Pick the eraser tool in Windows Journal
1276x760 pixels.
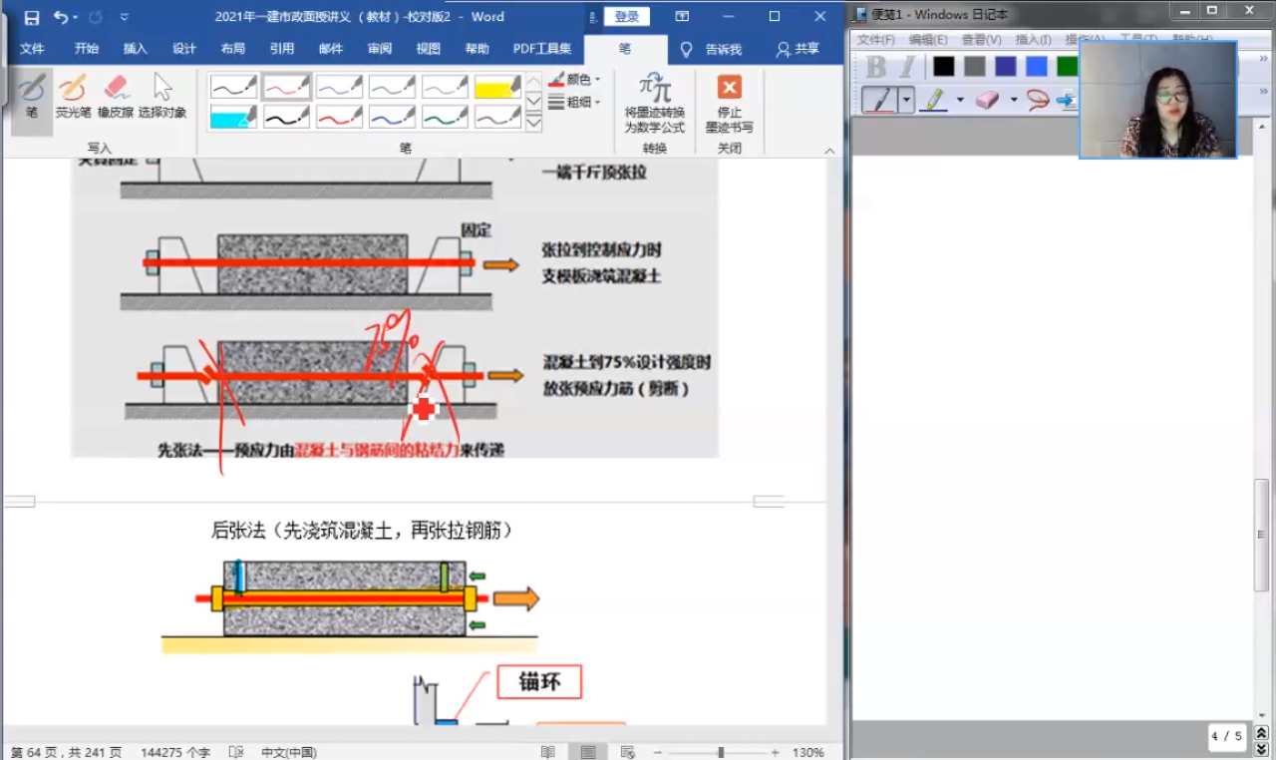987,99
